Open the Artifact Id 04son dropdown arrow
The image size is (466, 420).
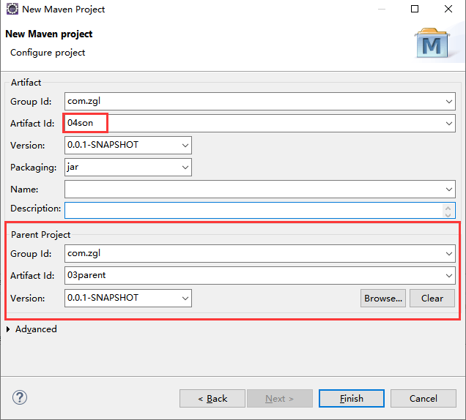click(x=448, y=124)
